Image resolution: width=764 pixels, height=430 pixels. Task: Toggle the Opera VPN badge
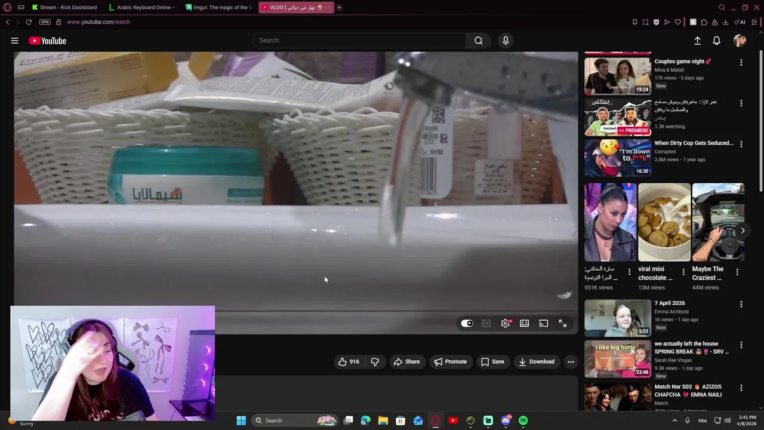tap(45, 22)
